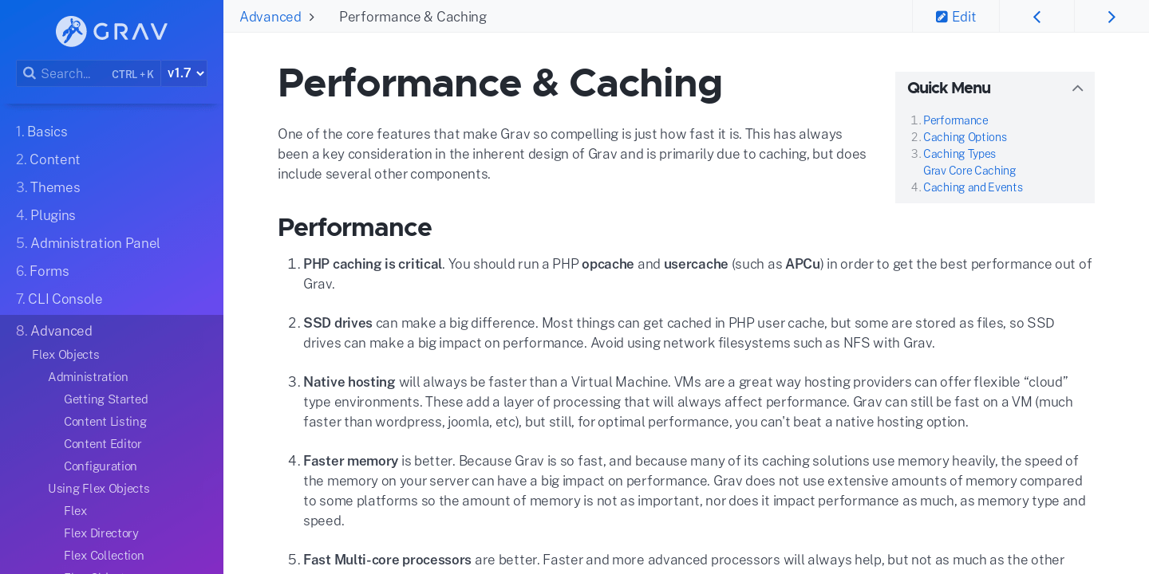Click the breadcrumb chevron after Advanced
The width and height of the screenshot is (1149, 574).
click(312, 18)
